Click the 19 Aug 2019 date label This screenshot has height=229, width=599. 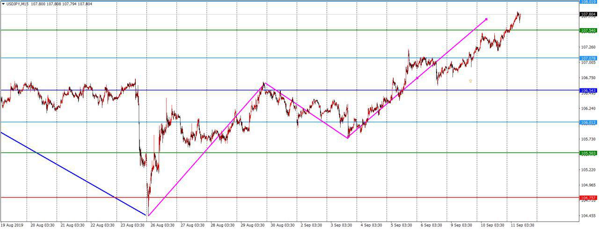tap(12, 225)
